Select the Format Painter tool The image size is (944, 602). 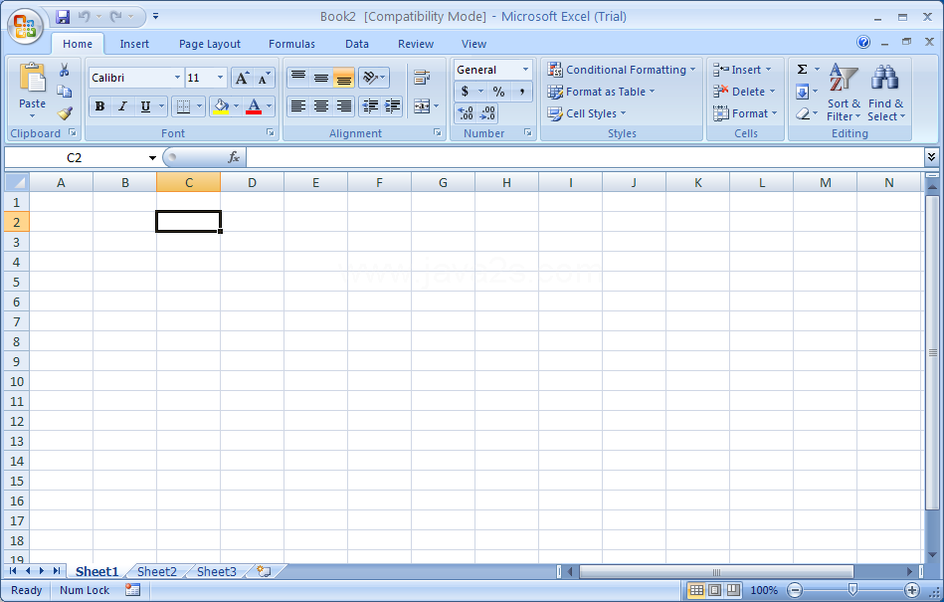pos(65,113)
